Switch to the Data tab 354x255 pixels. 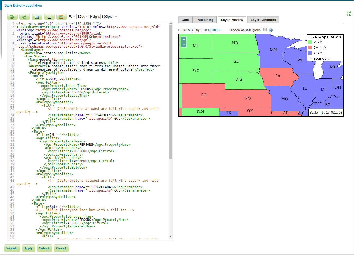[x=185, y=20]
